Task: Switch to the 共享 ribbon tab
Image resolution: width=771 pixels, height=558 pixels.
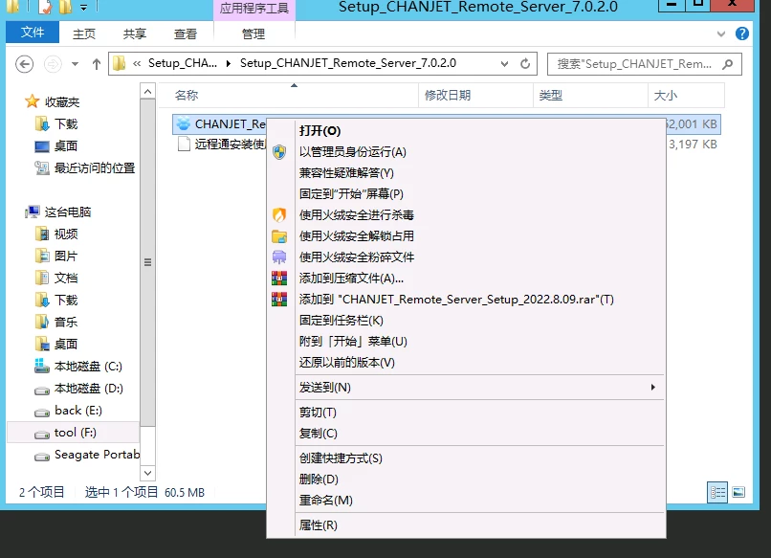Action: tap(135, 33)
